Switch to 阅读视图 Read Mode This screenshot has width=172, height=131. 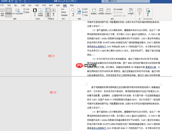pyautogui.click(x=2, y=12)
